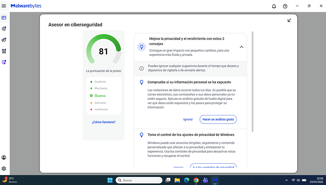
Task: Select the Excelente rating label
Action: tap(100, 82)
